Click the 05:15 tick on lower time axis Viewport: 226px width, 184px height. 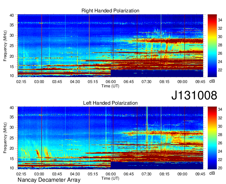click(93, 174)
